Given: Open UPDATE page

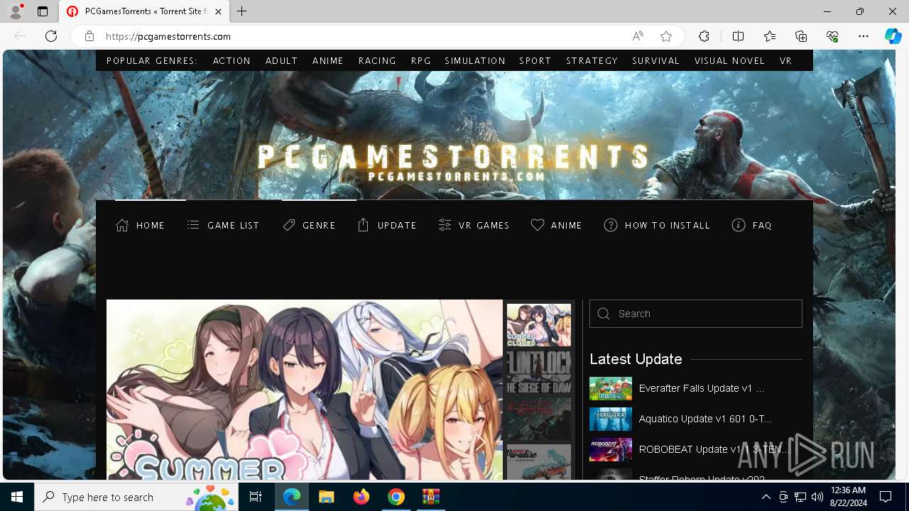Looking at the screenshot, I should pos(387,225).
